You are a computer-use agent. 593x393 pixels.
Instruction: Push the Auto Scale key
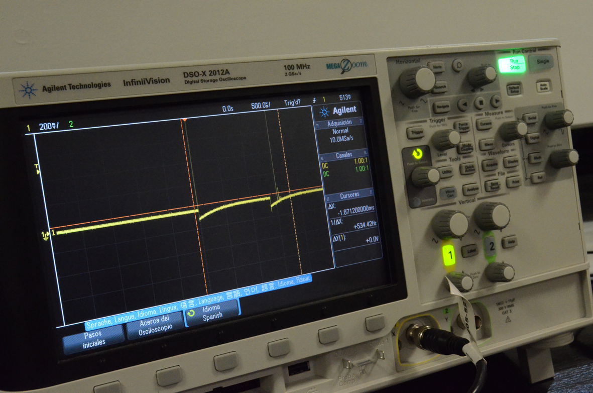pos(543,87)
